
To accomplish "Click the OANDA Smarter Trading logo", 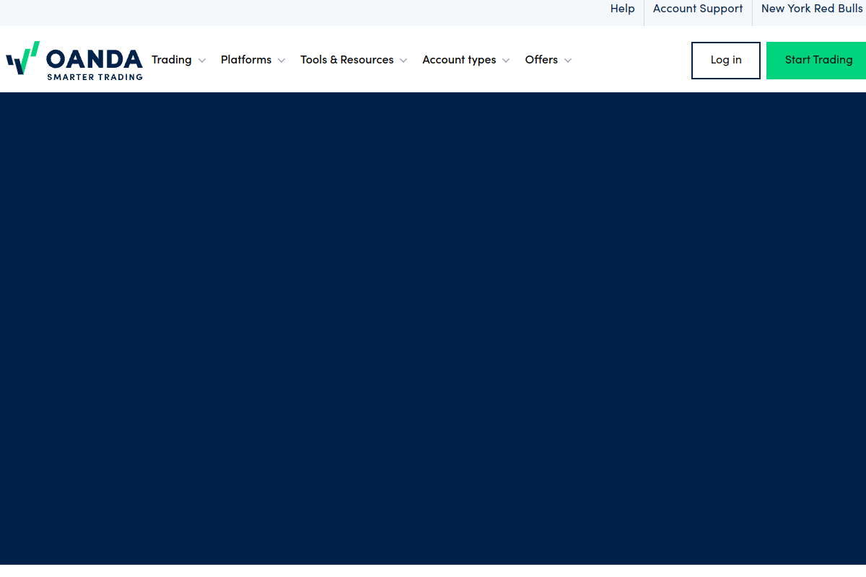I will coord(74,61).
